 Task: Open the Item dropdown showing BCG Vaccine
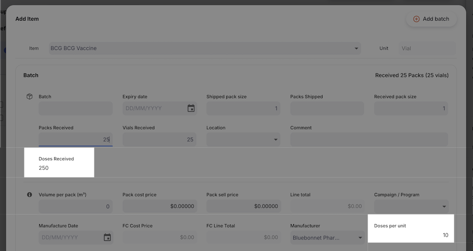tap(205, 48)
